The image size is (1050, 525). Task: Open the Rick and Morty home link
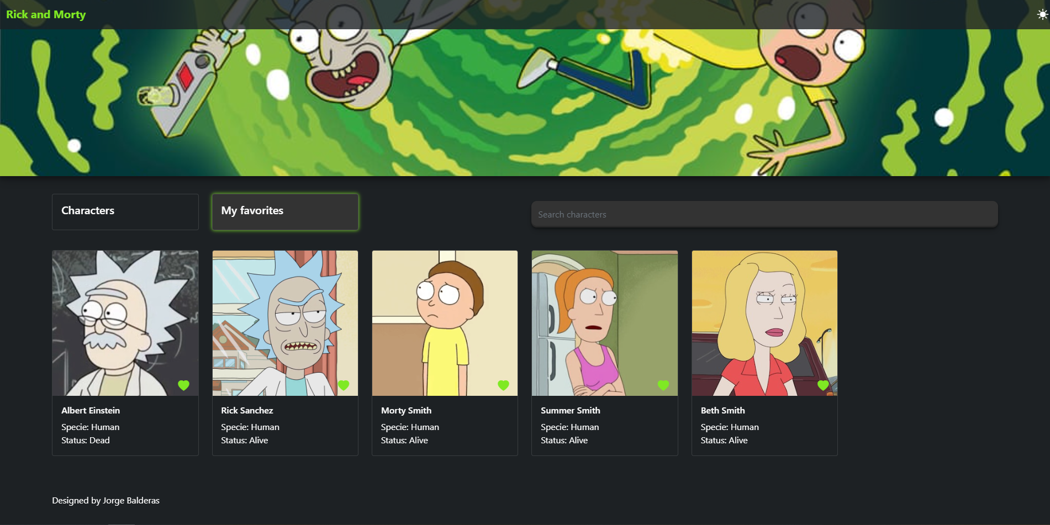pos(46,14)
